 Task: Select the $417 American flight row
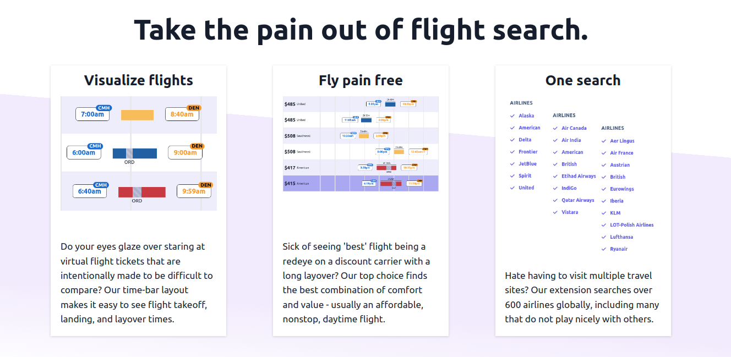(x=361, y=167)
